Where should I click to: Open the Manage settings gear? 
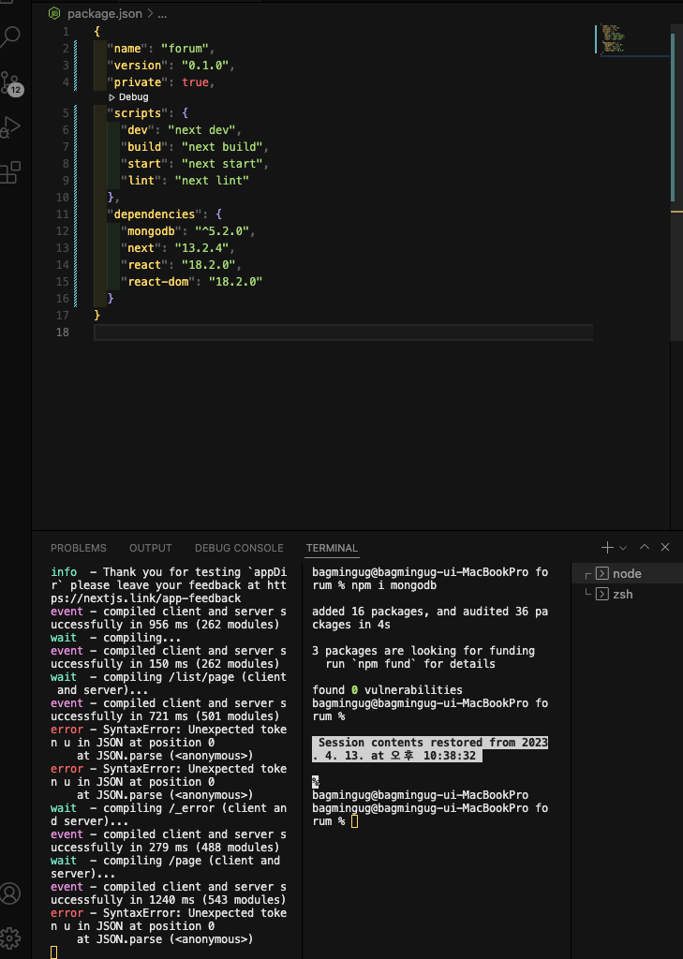[10, 937]
